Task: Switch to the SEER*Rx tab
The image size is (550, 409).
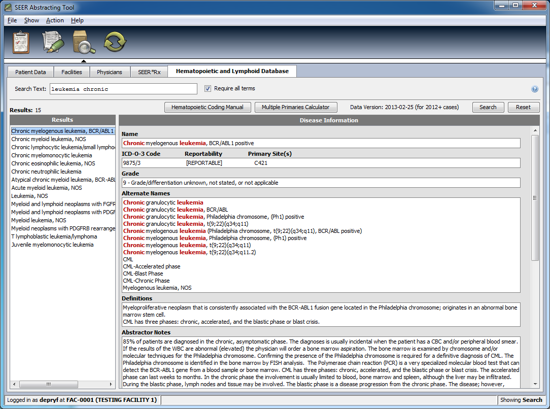Action: (x=149, y=72)
